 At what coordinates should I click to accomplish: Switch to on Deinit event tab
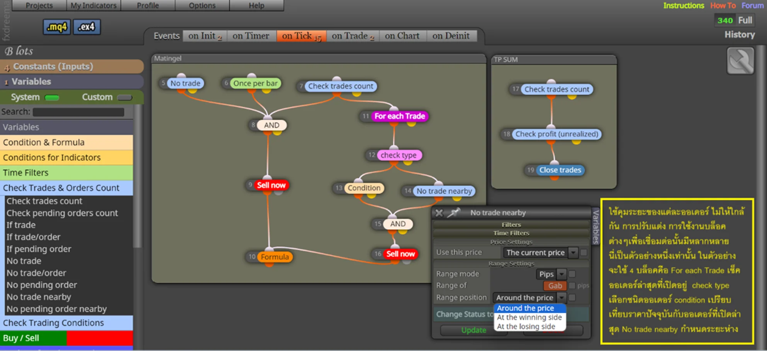tap(451, 36)
